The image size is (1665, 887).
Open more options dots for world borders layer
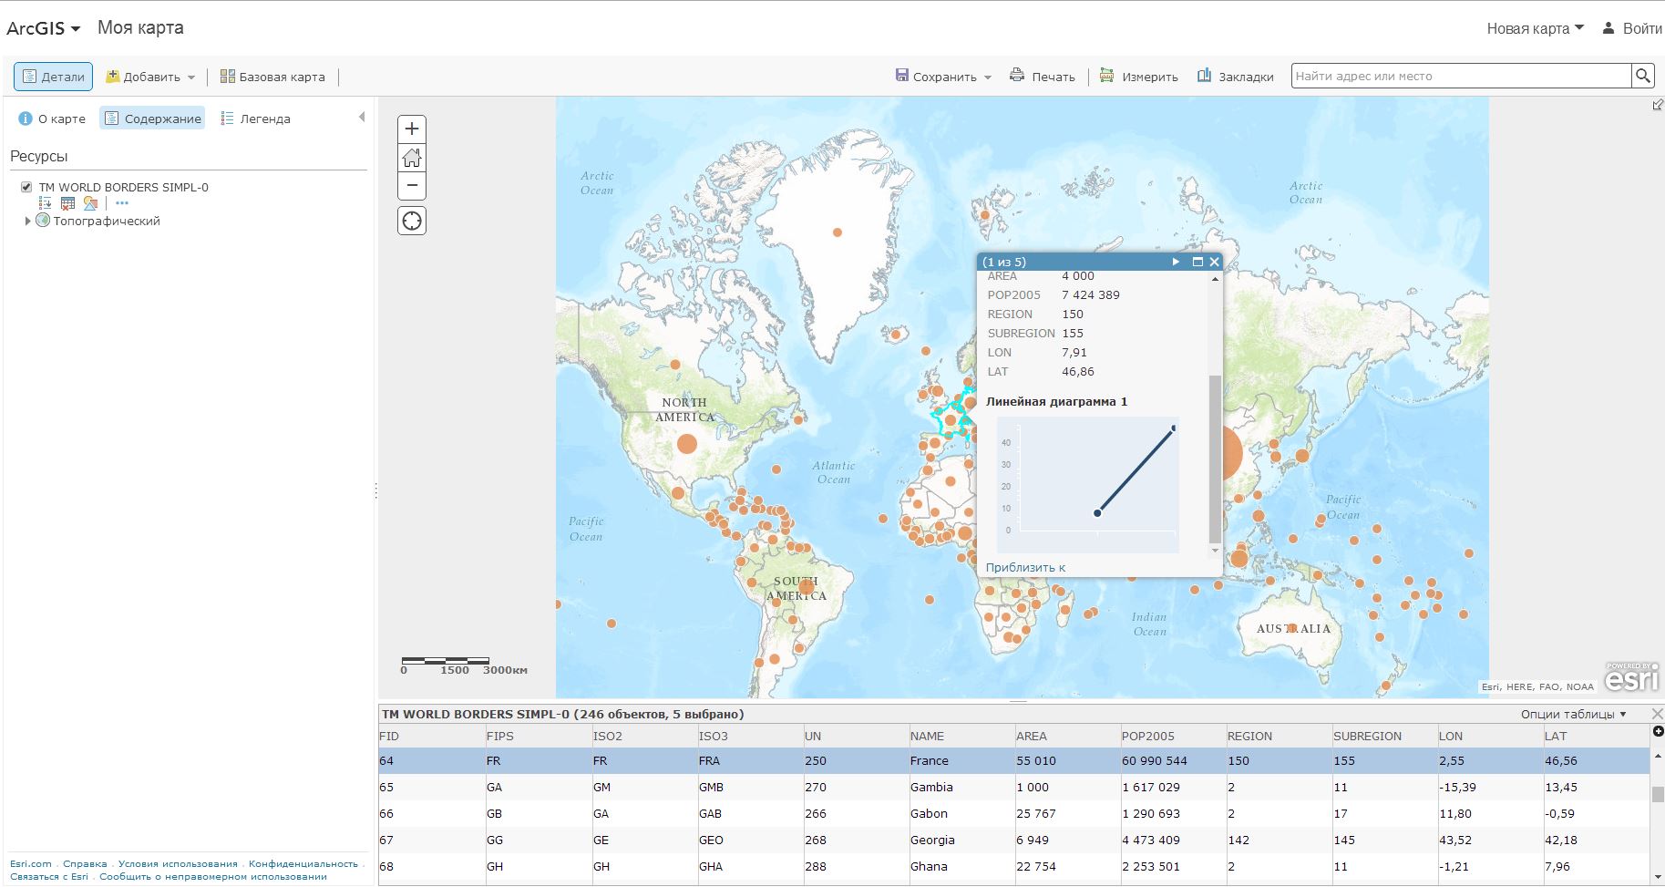122,203
